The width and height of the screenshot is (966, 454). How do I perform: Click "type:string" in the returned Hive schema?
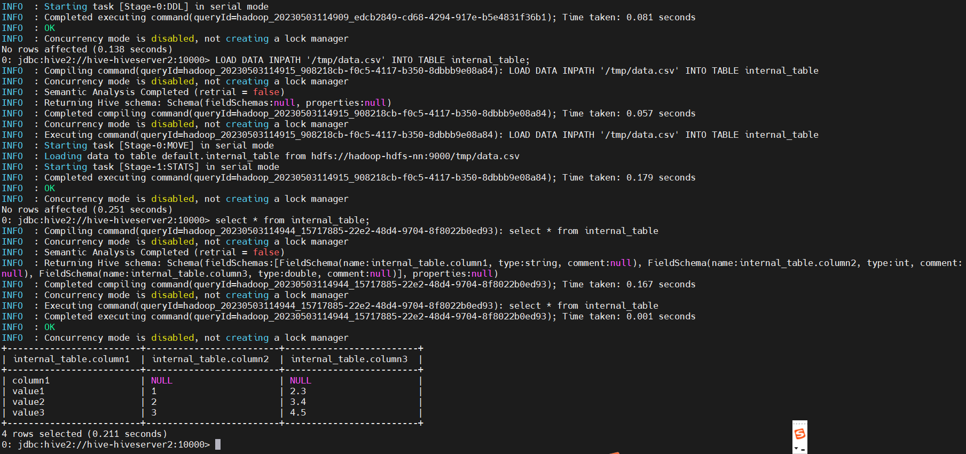click(528, 263)
